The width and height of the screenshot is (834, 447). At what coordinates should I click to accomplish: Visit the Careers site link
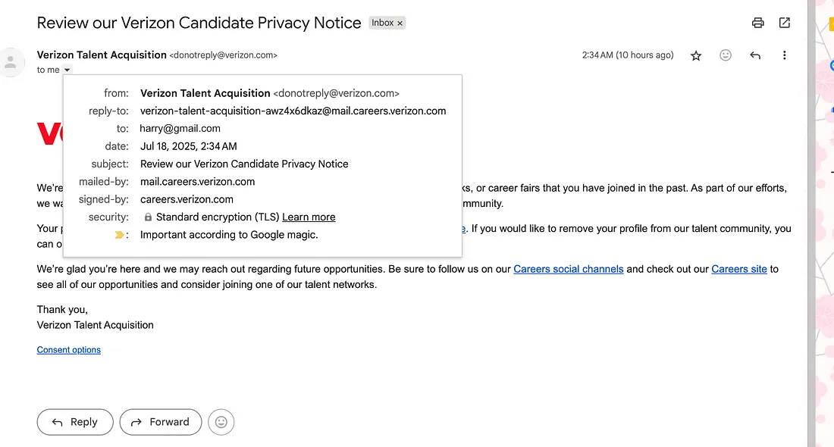pyautogui.click(x=738, y=269)
